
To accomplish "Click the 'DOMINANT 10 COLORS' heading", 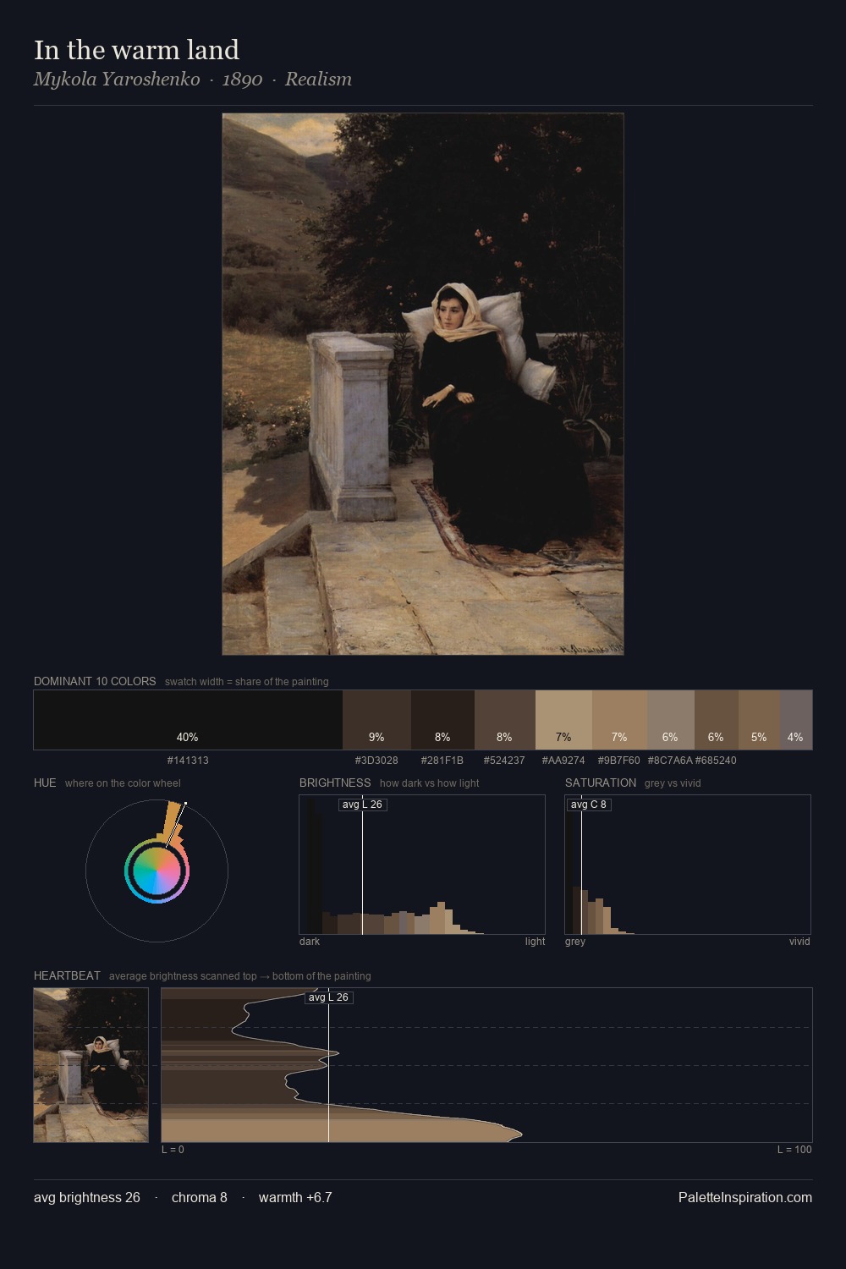I will [95, 681].
